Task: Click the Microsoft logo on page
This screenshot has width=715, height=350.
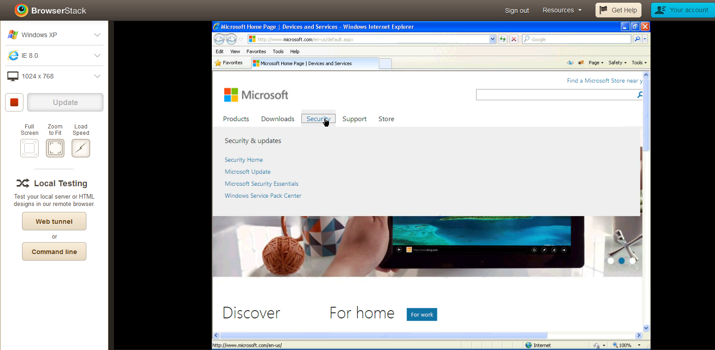Action: coord(256,95)
